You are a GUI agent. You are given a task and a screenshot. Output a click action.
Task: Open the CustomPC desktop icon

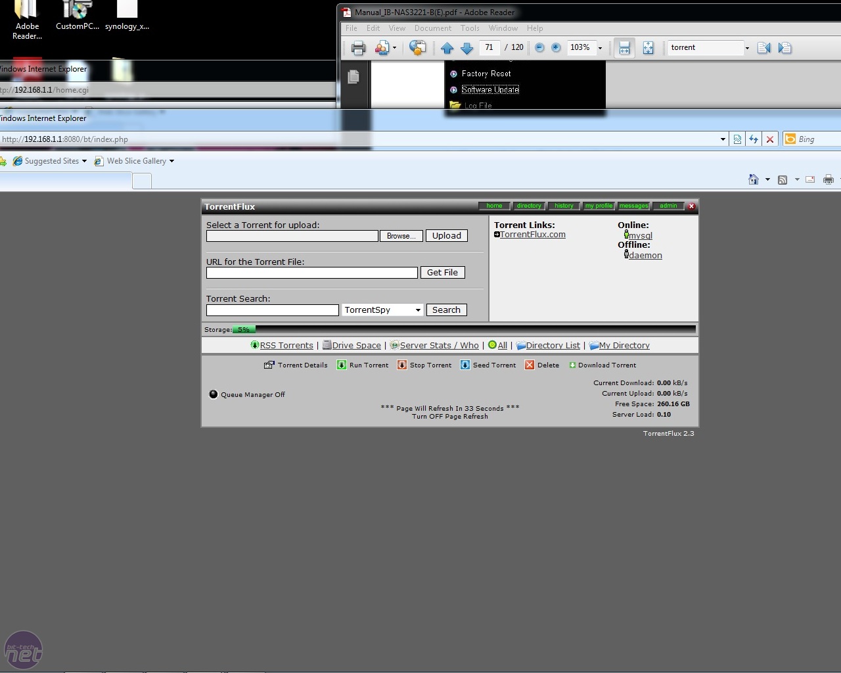point(78,16)
